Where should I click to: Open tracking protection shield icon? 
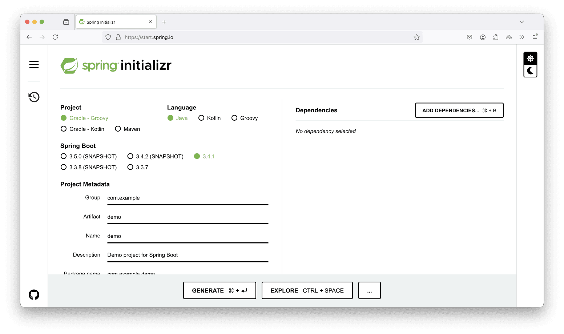coord(108,37)
